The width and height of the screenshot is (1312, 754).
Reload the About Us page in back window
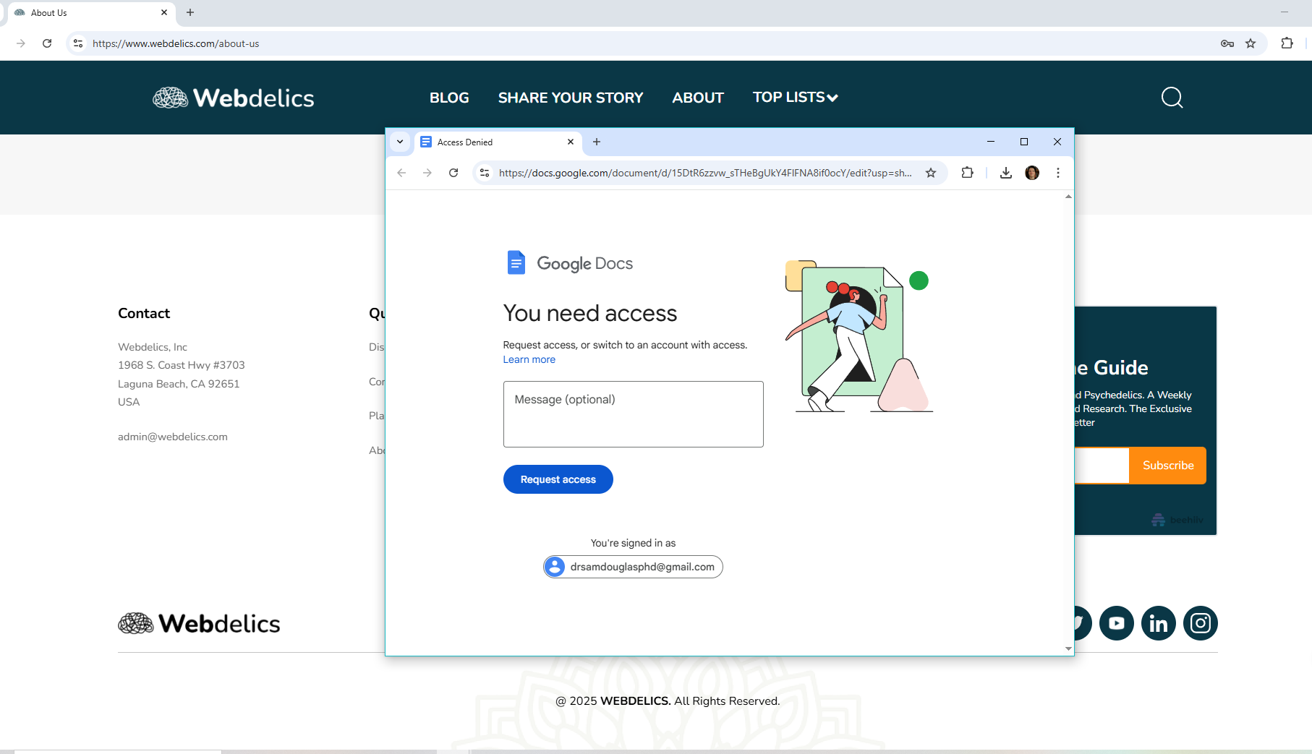tap(47, 43)
